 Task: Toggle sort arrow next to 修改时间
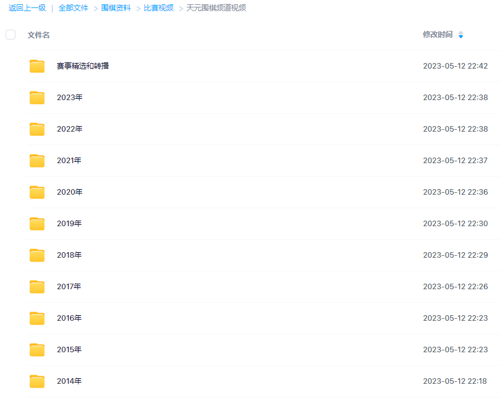click(x=460, y=35)
